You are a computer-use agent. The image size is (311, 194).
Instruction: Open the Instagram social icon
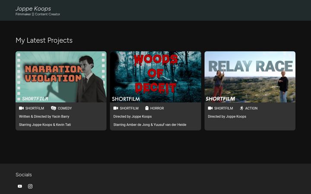(x=30, y=186)
